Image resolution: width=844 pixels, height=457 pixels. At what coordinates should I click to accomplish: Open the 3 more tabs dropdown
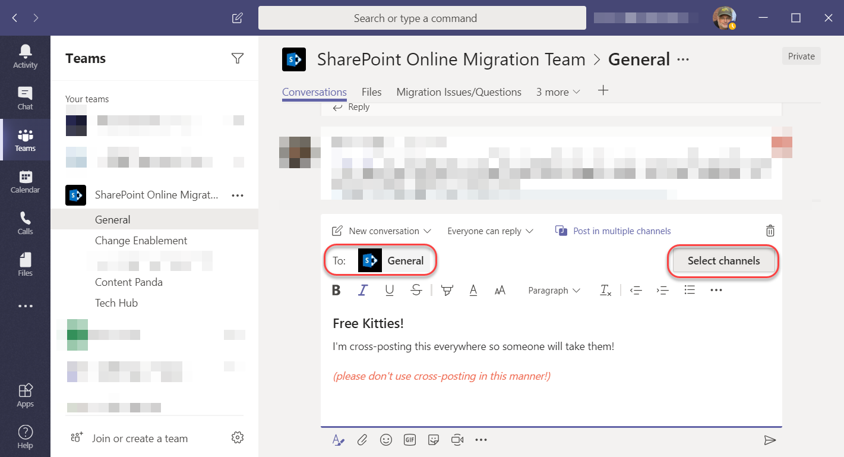pos(557,92)
